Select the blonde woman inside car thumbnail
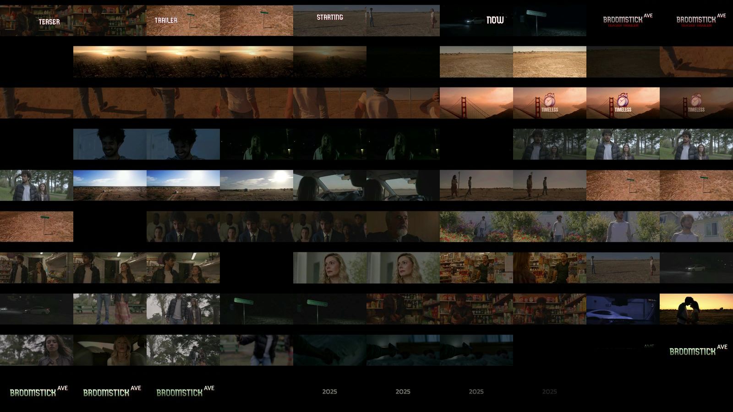The image size is (733, 412). point(110,350)
